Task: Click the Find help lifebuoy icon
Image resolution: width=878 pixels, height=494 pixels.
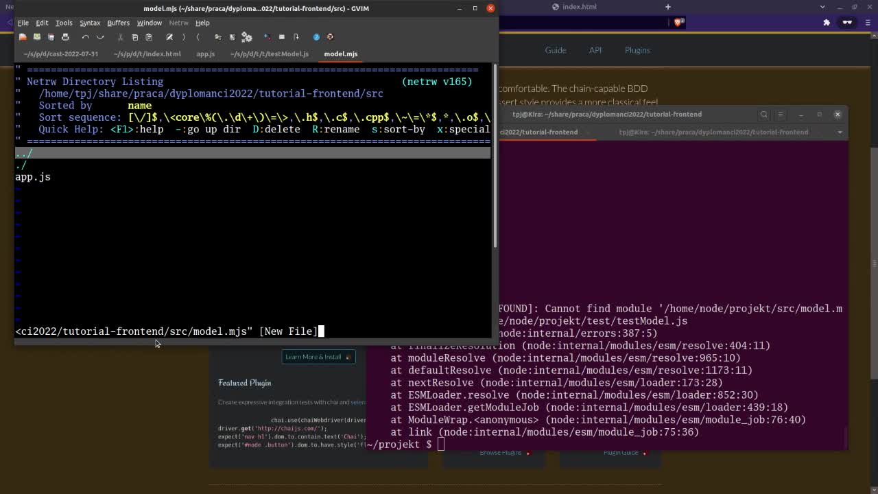Action: tap(330, 37)
